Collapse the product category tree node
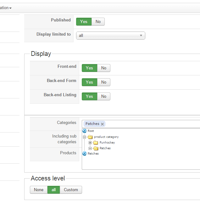The width and height of the screenshot is (200, 206). tap(84, 137)
